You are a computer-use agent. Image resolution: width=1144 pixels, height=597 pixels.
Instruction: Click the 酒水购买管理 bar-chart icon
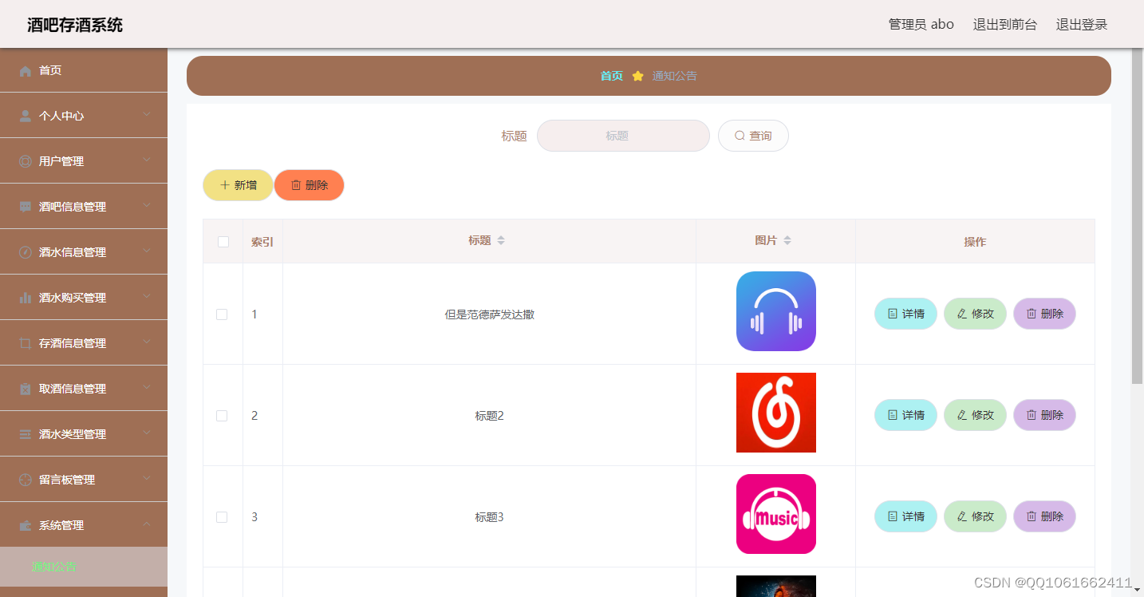pyautogui.click(x=25, y=297)
